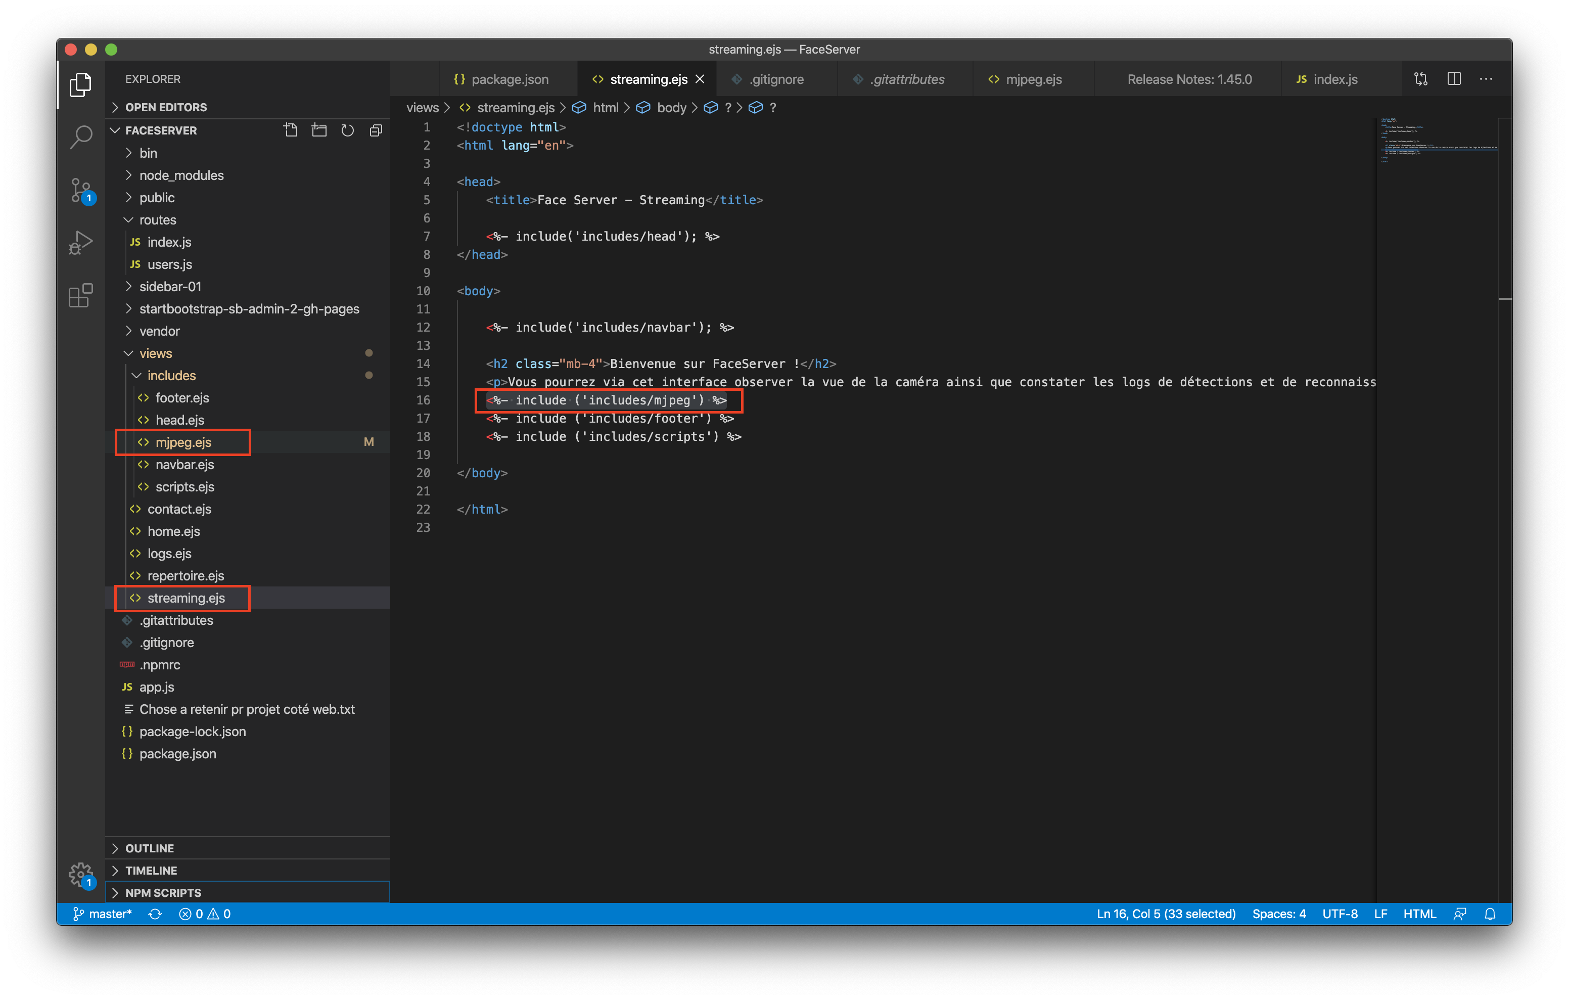Open the Run and Debug view
The width and height of the screenshot is (1569, 1000).
click(x=81, y=243)
